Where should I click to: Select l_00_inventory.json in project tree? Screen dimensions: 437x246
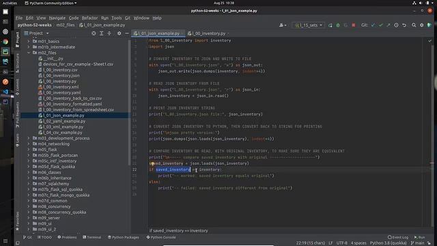pyautogui.click(x=61, y=76)
